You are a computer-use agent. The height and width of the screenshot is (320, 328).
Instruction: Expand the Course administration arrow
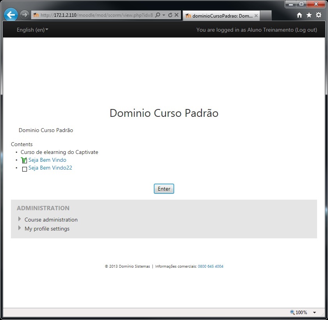tap(20, 219)
